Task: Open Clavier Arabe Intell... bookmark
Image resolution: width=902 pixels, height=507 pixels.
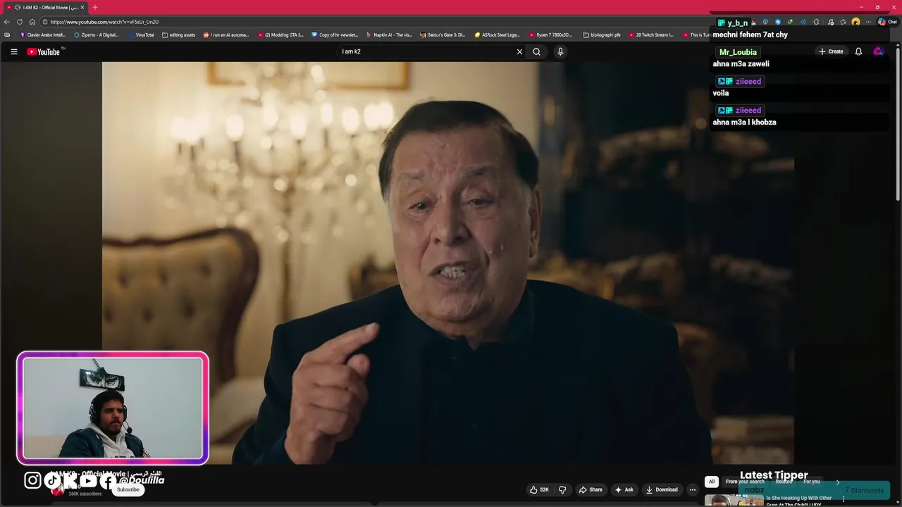Action: click(43, 35)
